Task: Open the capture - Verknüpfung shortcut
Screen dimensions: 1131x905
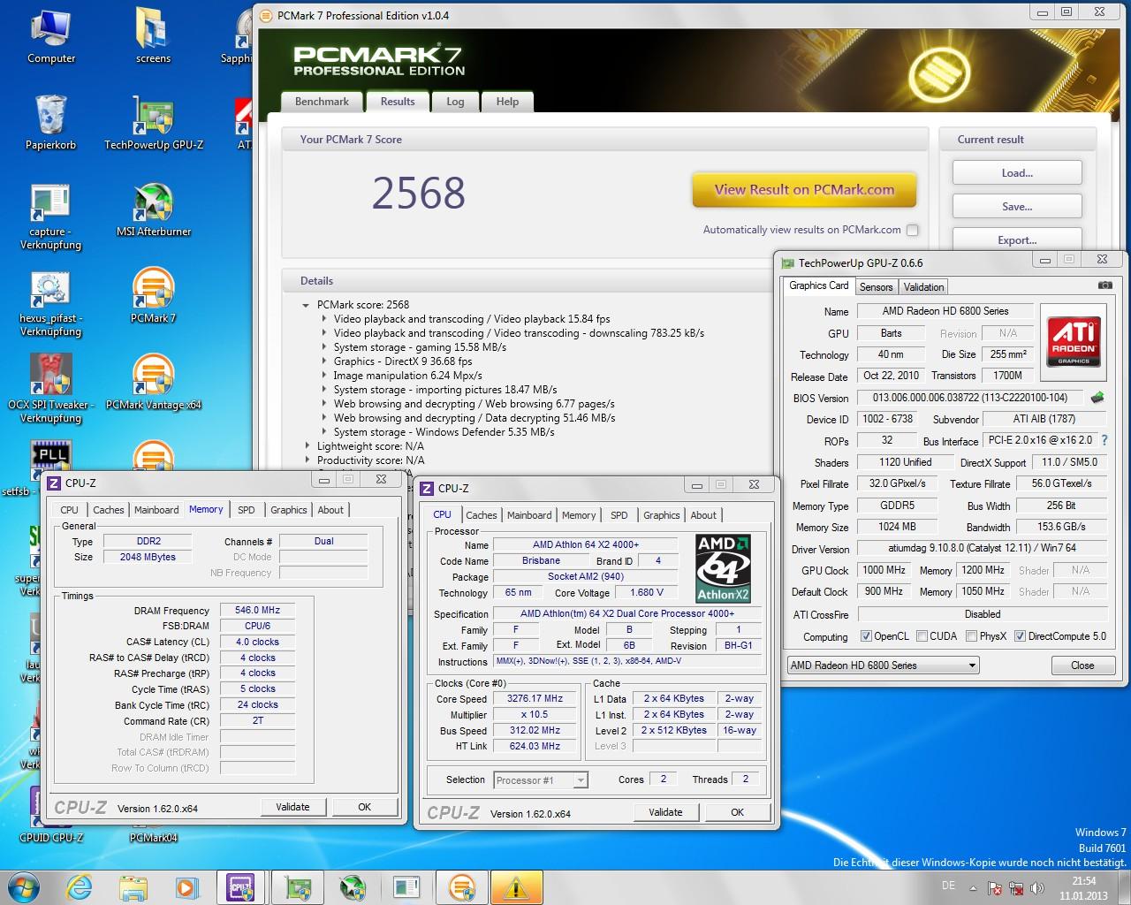Action: (x=51, y=217)
